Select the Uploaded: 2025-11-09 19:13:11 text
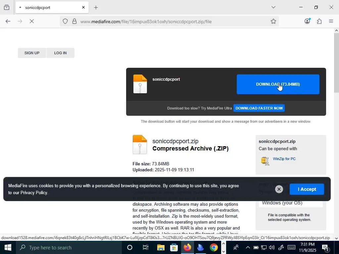Screen dimensions: 339x254 (163, 170)
